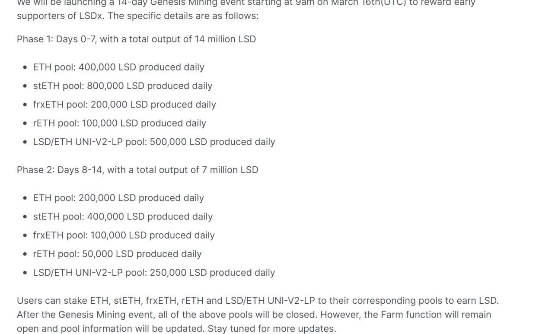Click the stETH pool 400,000 LSD line
The width and height of the screenshot is (539, 334).
pyautogui.click(x=122, y=216)
